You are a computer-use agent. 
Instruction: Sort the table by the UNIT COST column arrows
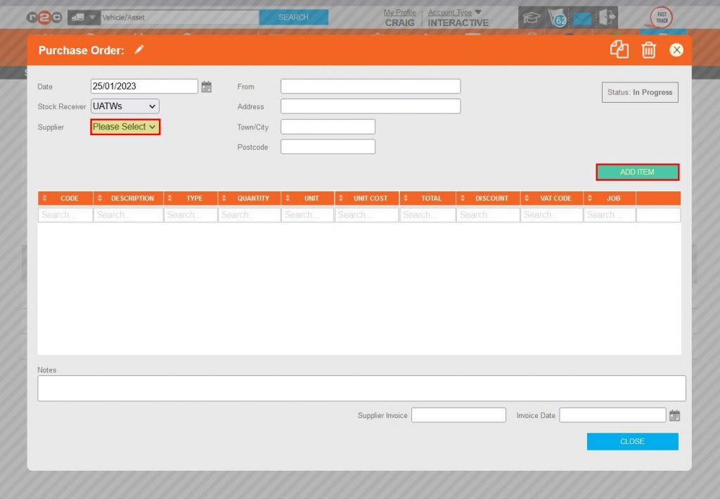[x=342, y=198]
